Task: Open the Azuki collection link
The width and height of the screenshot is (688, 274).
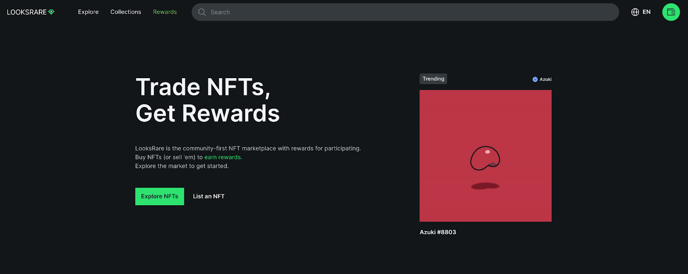Action: click(x=545, y=79)
